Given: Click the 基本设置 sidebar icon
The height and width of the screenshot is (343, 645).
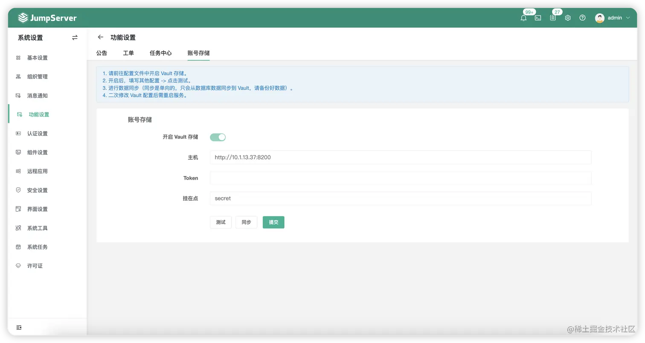Looking at the screenshot, I should pos(18,58).
